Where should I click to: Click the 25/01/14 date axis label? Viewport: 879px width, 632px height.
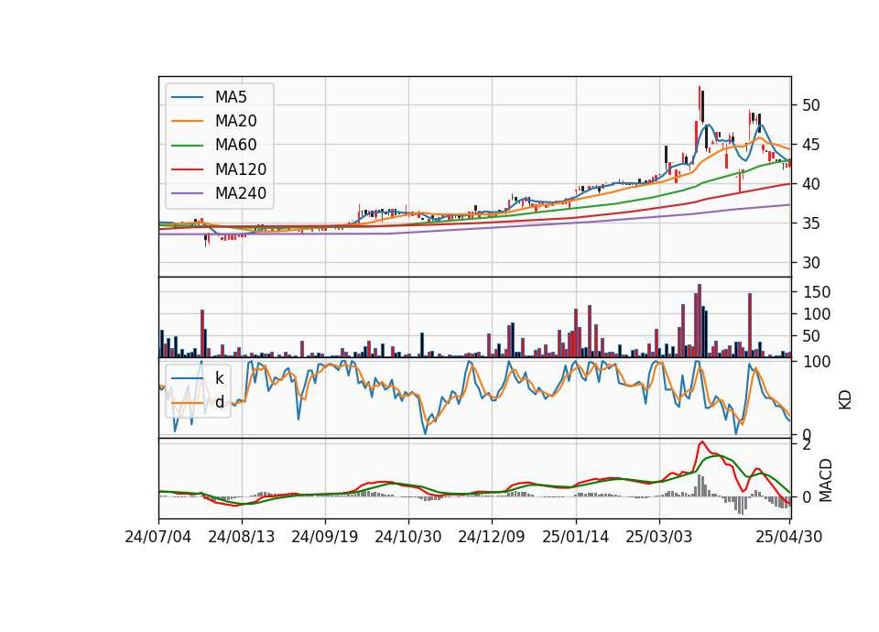(x=575, y=537)
